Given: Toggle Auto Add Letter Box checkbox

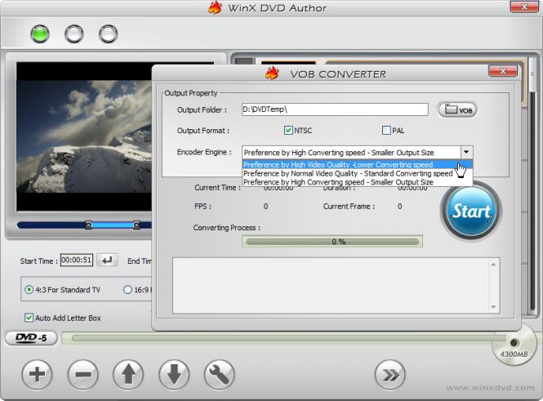Looking at the screenshot, I should coord(29,318).
